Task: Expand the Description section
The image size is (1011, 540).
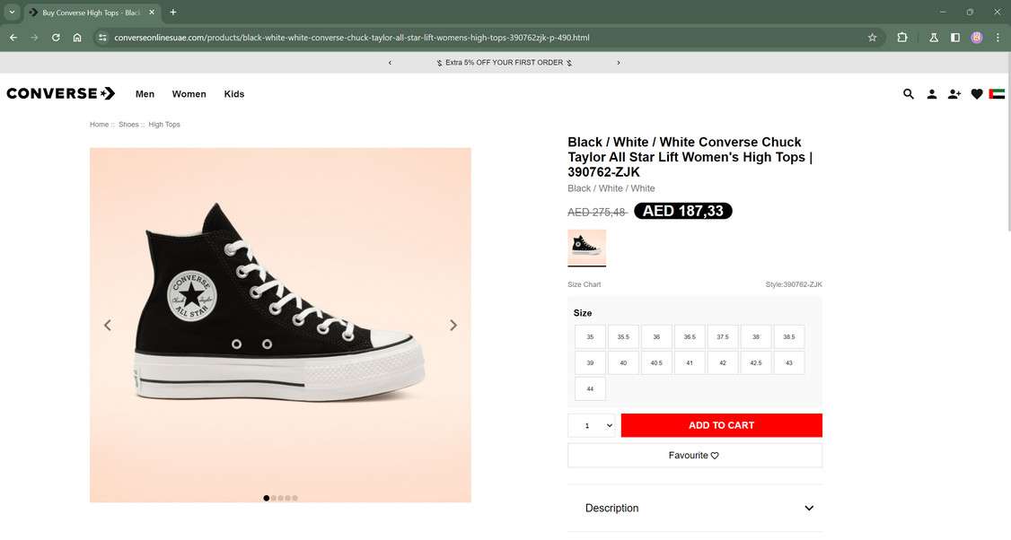Action: tap(695, 508)
